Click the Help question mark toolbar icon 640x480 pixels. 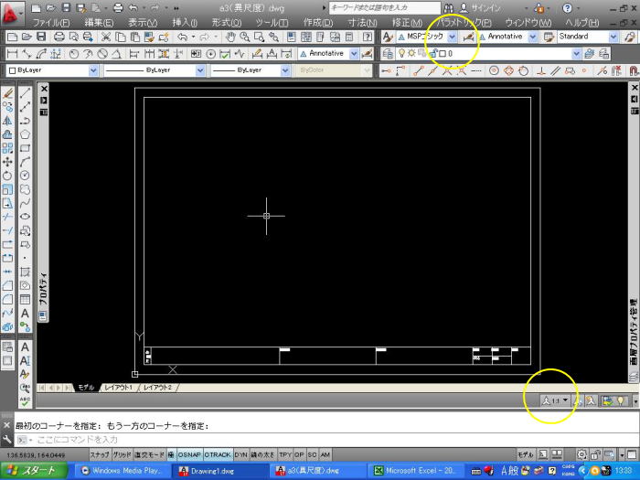[368, 37]
